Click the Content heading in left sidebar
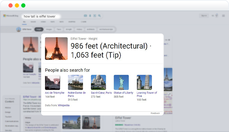 pyautogui.click(x=9, y=101)
